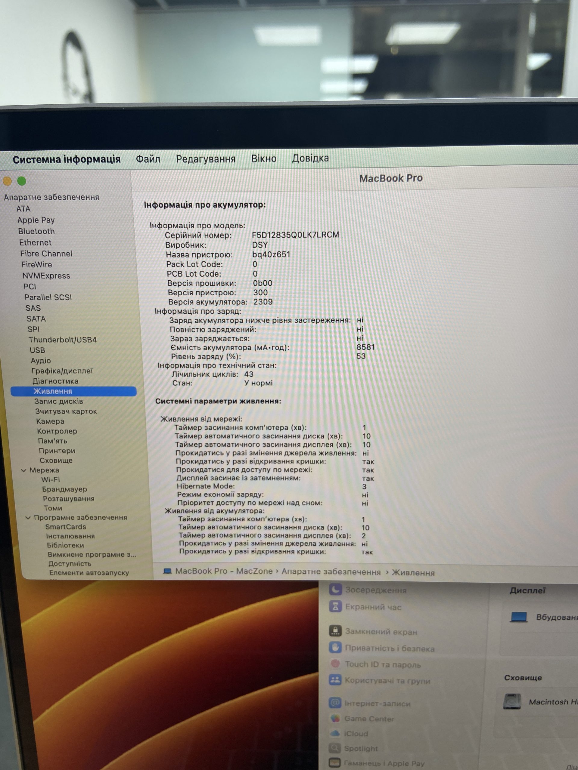Select Брандмауер under Мережа
578x770 pixels.
(x=64, y=489)
